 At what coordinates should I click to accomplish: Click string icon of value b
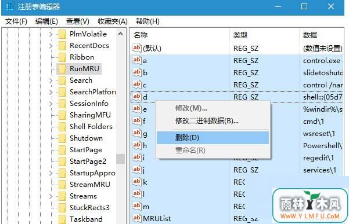137,72
